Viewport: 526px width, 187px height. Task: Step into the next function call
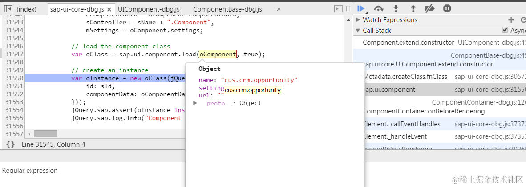[x=396, y=9]
